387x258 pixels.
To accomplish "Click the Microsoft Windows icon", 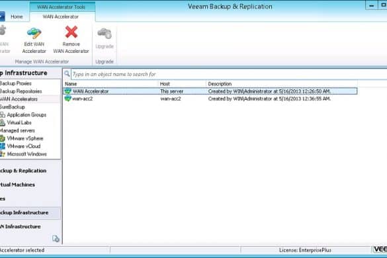I will [x=3, y=154].
